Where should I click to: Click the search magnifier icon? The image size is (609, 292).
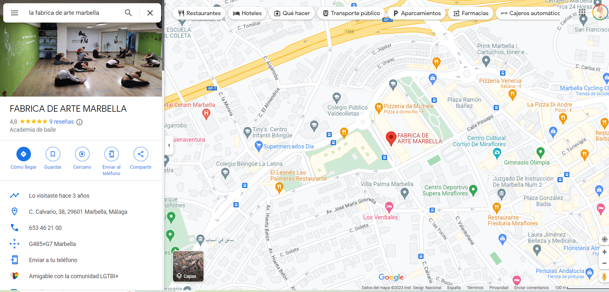click(x=128, y=13)
